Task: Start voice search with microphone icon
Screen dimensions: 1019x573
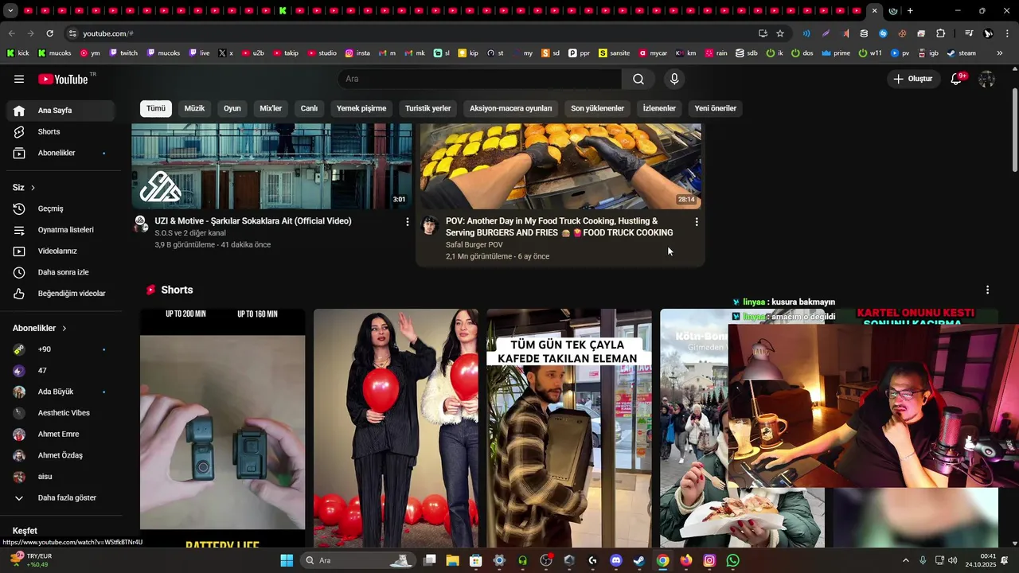Action: point(674,79)
